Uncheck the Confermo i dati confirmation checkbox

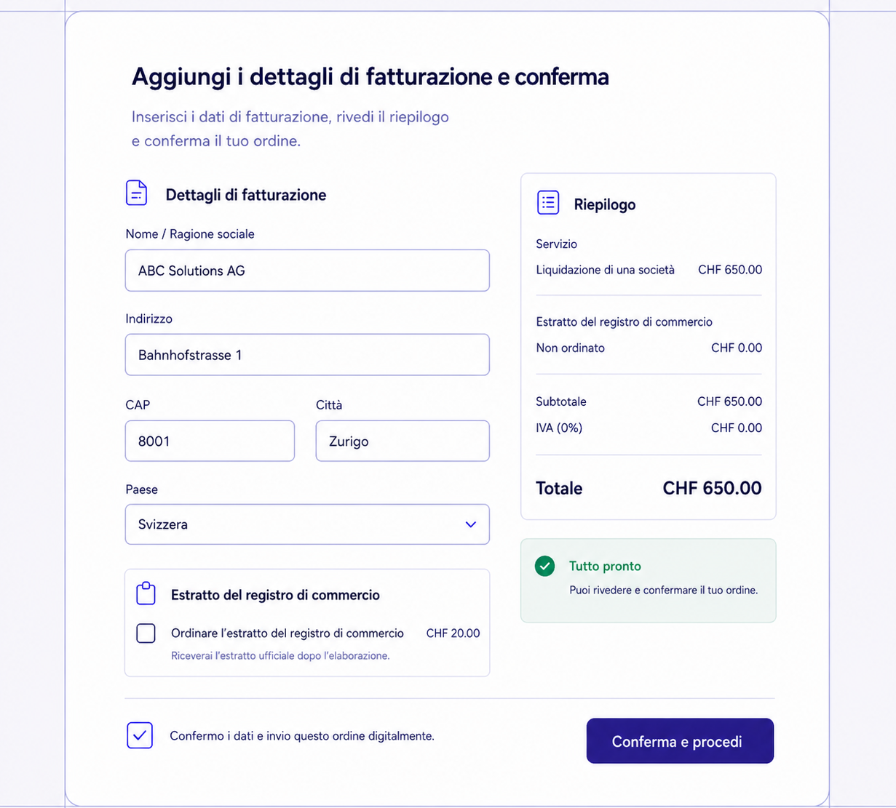point(140,735)
